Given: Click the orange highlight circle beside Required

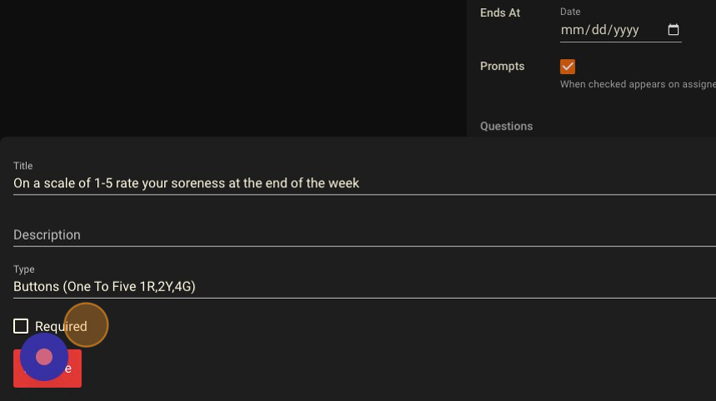Looking at the screenshot, I should 86,325.
